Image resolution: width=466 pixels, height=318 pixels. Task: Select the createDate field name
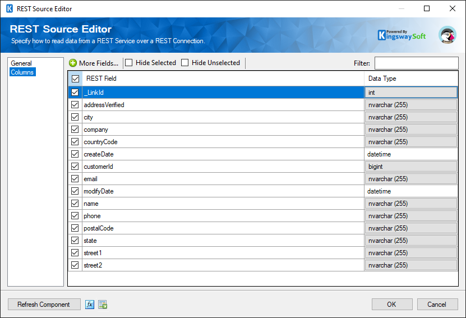click(99, 154)
